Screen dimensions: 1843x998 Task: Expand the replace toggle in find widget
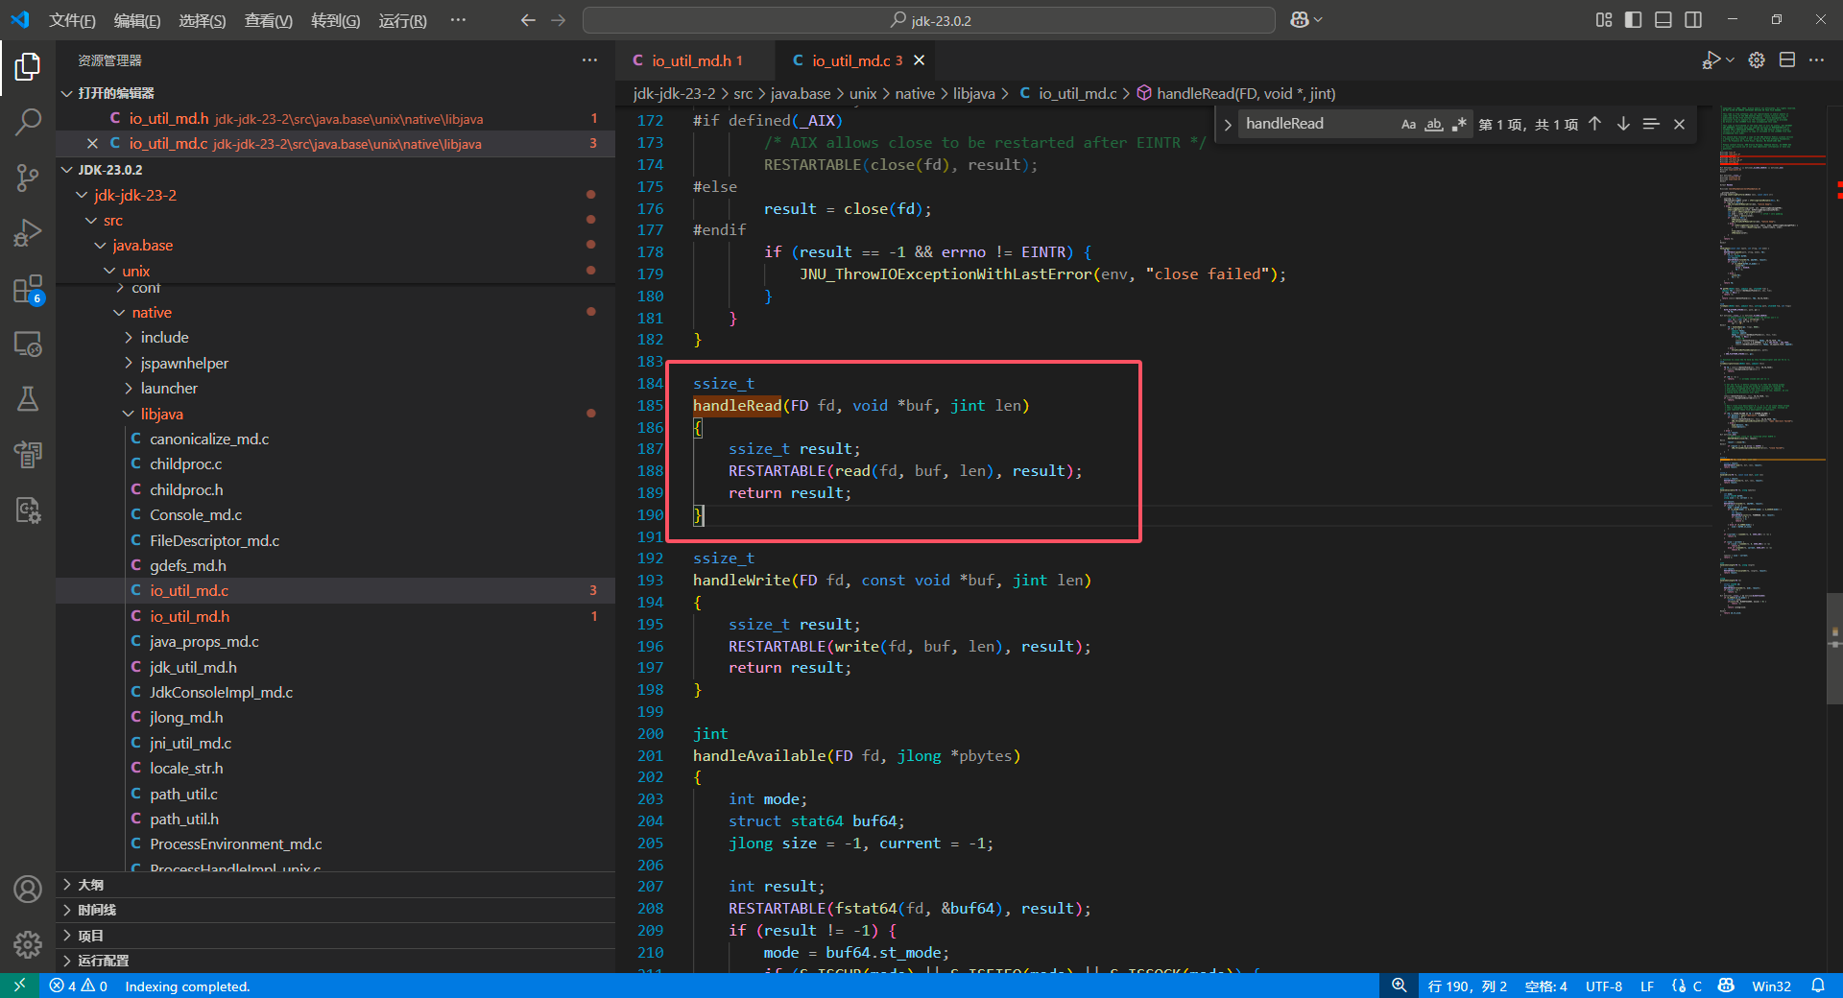click(1227, 125)
